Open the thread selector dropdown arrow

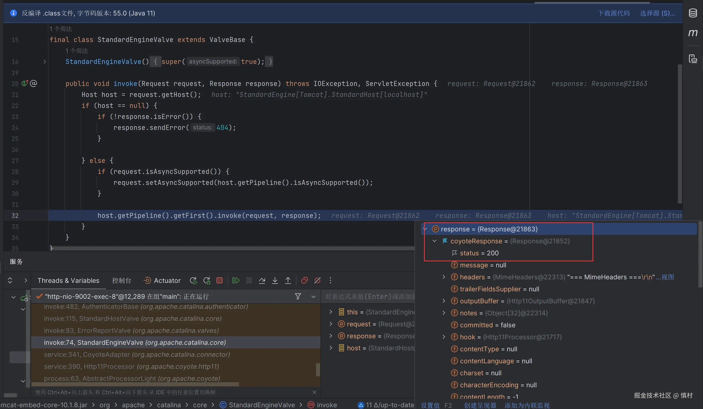point(313,297)
